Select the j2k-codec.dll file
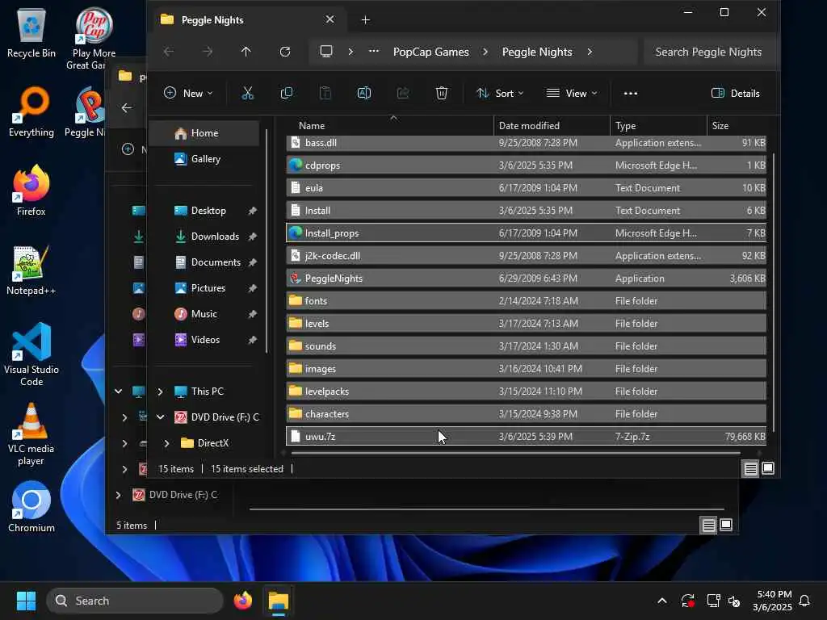This screenshot has width=827, height=620. tap(527, 256)
